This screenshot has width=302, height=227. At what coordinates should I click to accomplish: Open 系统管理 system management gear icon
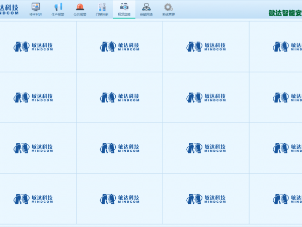pyautogui.click(x=168, y=9)
